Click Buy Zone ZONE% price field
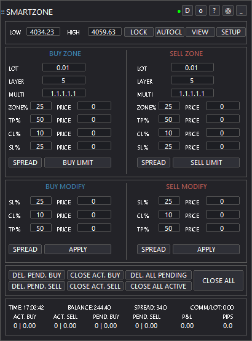Image resolution: width=252 pixels, height=341 pixels. point(94,106)
